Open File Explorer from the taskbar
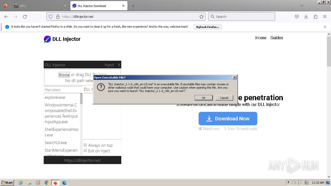This screenshot has width=331, height=186. [29, 183]
